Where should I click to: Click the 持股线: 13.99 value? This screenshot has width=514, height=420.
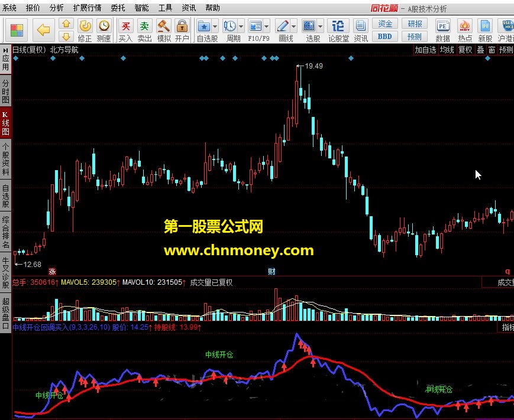(x=176, y=327)
